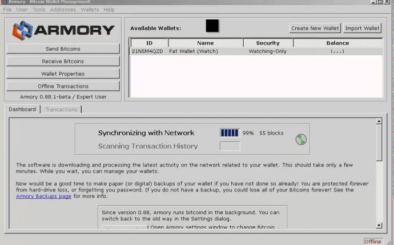This screenshot has height=245, width=394.
Task: Open the Wallets menu
Action: click(90, 10)
